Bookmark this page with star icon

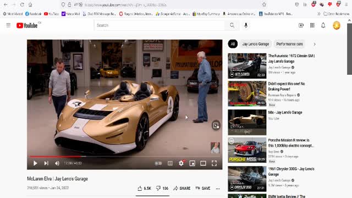pos(264,4)
